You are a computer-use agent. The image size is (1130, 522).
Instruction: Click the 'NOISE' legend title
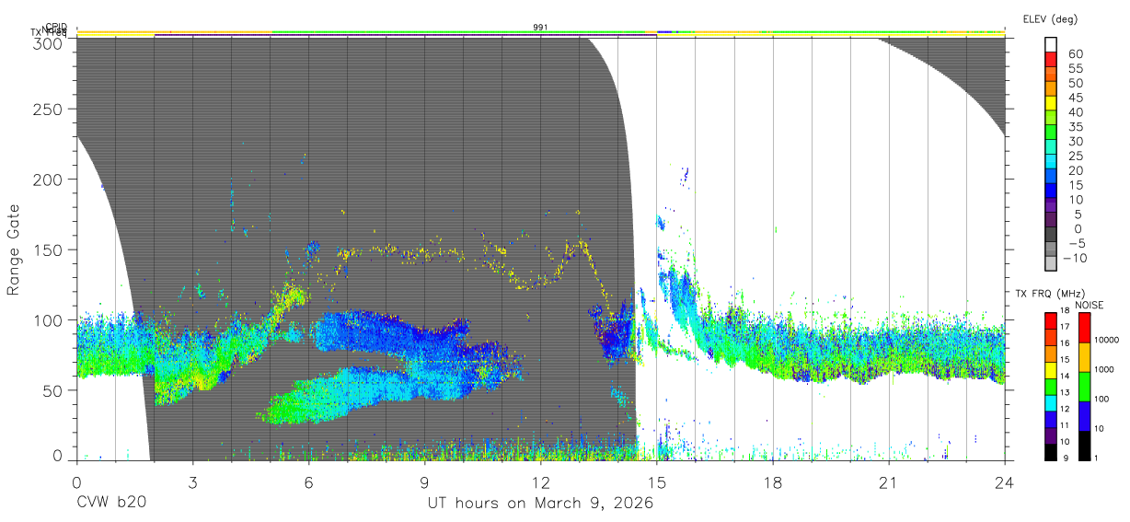[1089, 305]
